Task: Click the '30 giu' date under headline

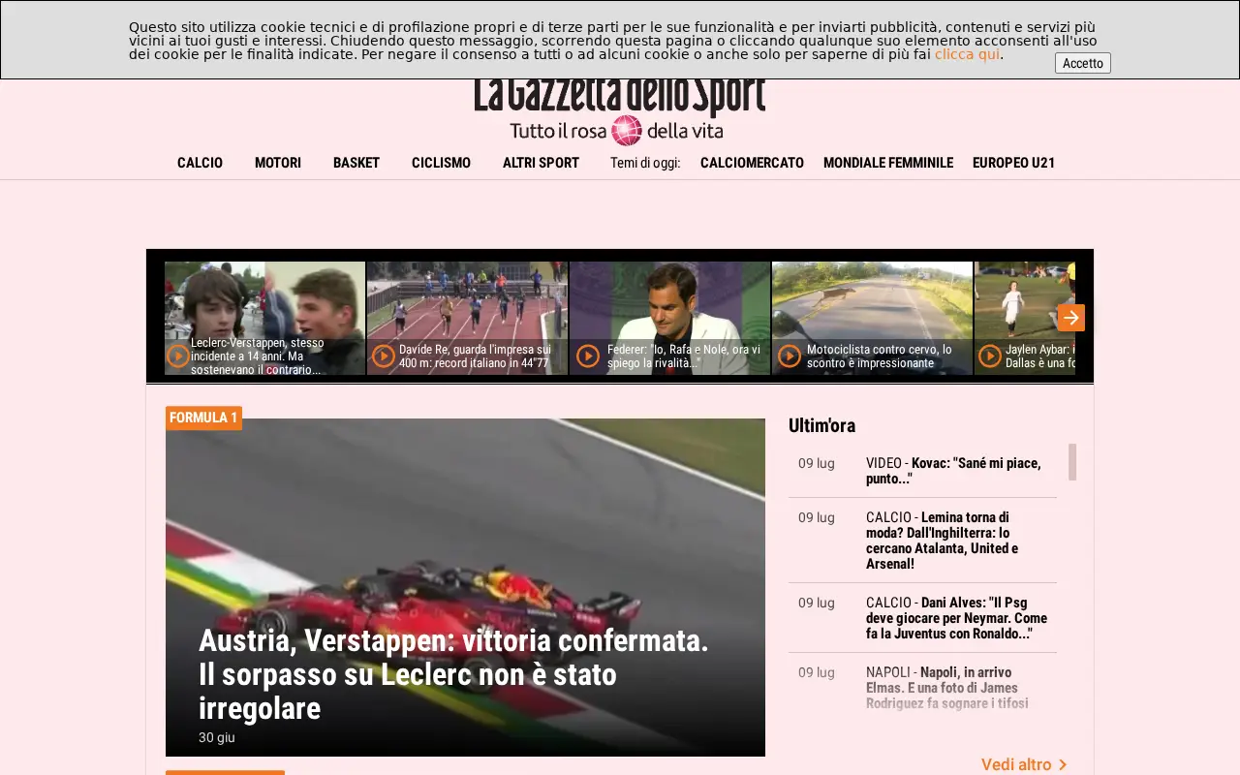Action: pyautogui.click(x=217, y=737)
